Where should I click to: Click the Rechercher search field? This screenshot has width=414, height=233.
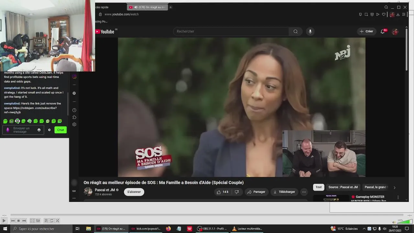click(231, 31)
